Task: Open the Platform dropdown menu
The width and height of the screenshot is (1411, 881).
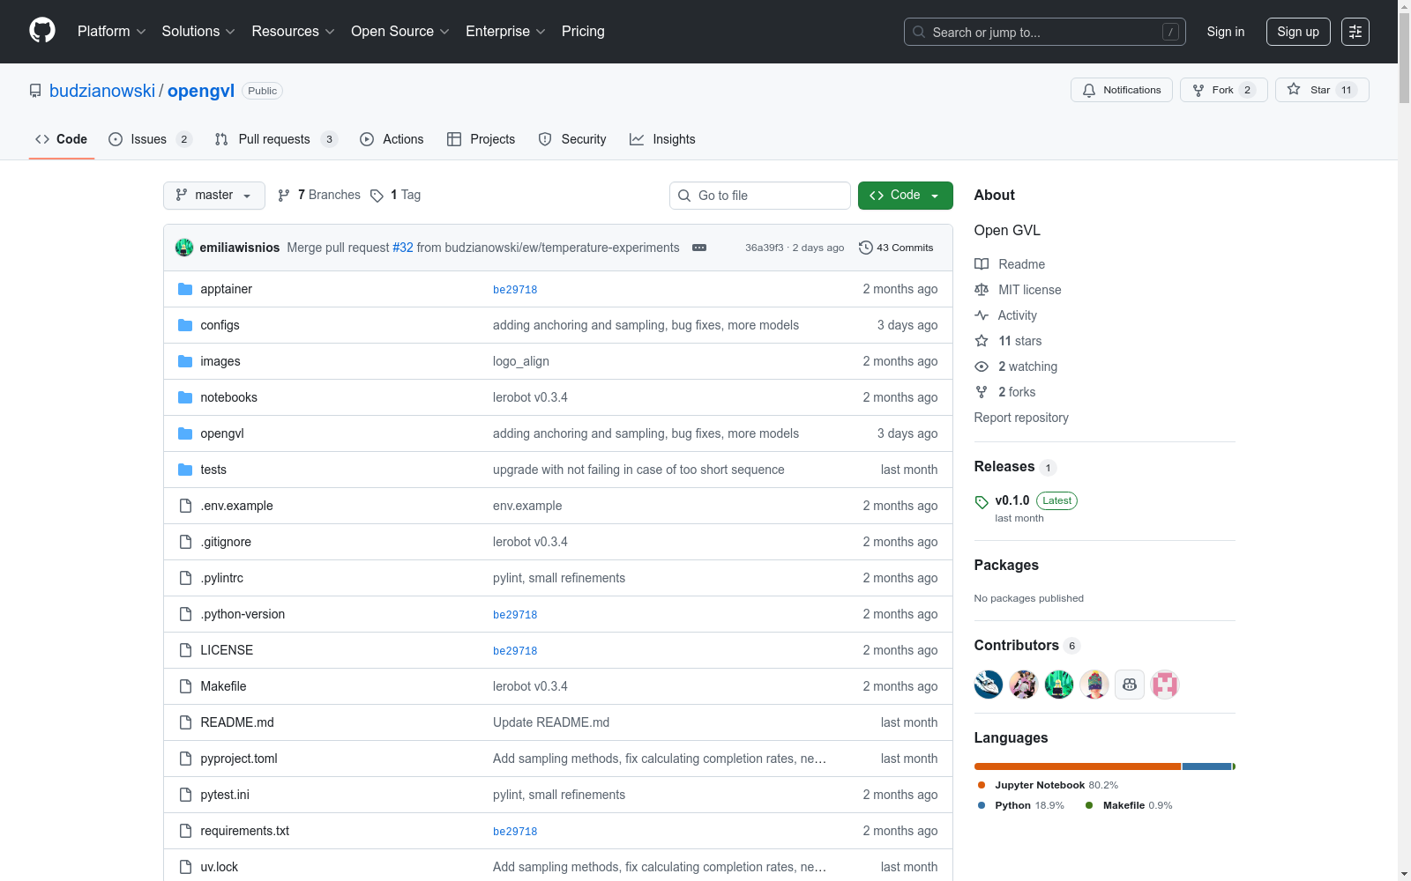Action: point(111,31)
